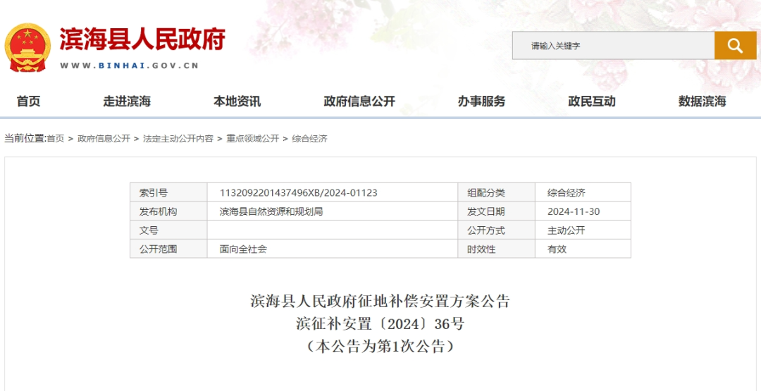Click the 发文日期 label cell
Viewport: 761px width, 391px height.
497,211
